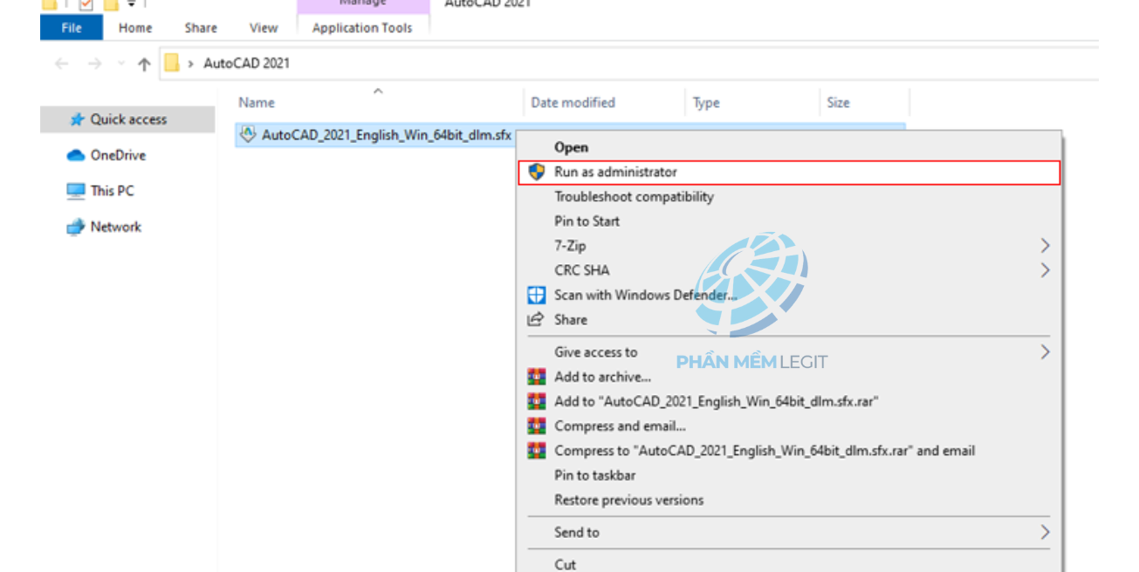Click the address bar path chevron

[x=190, y=64]
